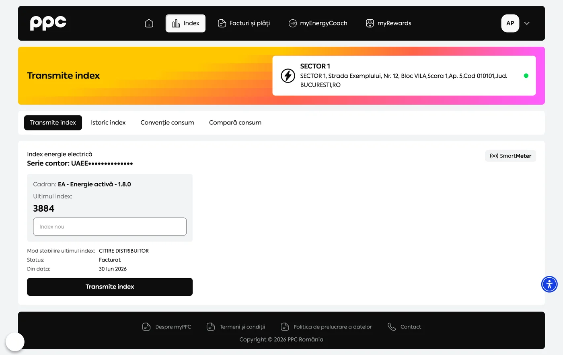Open Politica de prelucrare a datelor
This screenshot has width=563, height=355.
326,327
